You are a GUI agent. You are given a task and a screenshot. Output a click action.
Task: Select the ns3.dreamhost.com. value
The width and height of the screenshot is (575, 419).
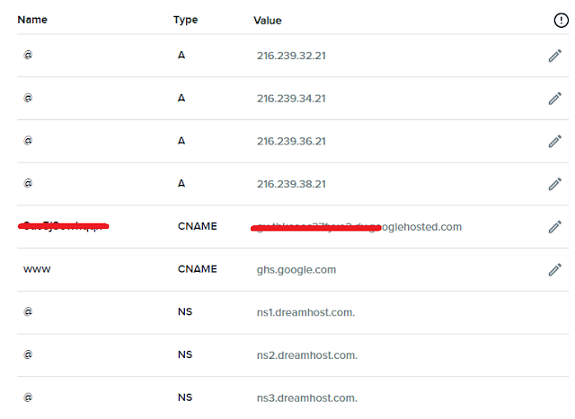307,398
